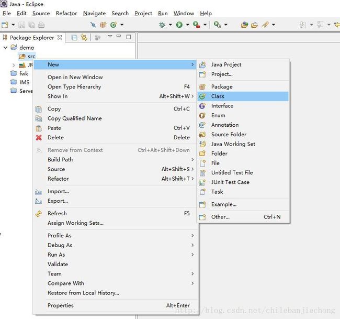Open dropdown next to New wizard icon
This screenshot has height=319, width=340.
pos(13,25)
